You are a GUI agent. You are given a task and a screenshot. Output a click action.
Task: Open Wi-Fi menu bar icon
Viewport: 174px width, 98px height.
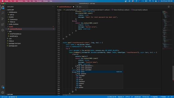click(x=150, y=1)
